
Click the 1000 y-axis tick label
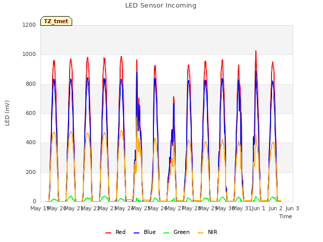[x=29, y=54]
